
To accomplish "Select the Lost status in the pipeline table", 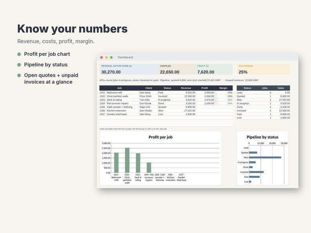I will point(239,118).
